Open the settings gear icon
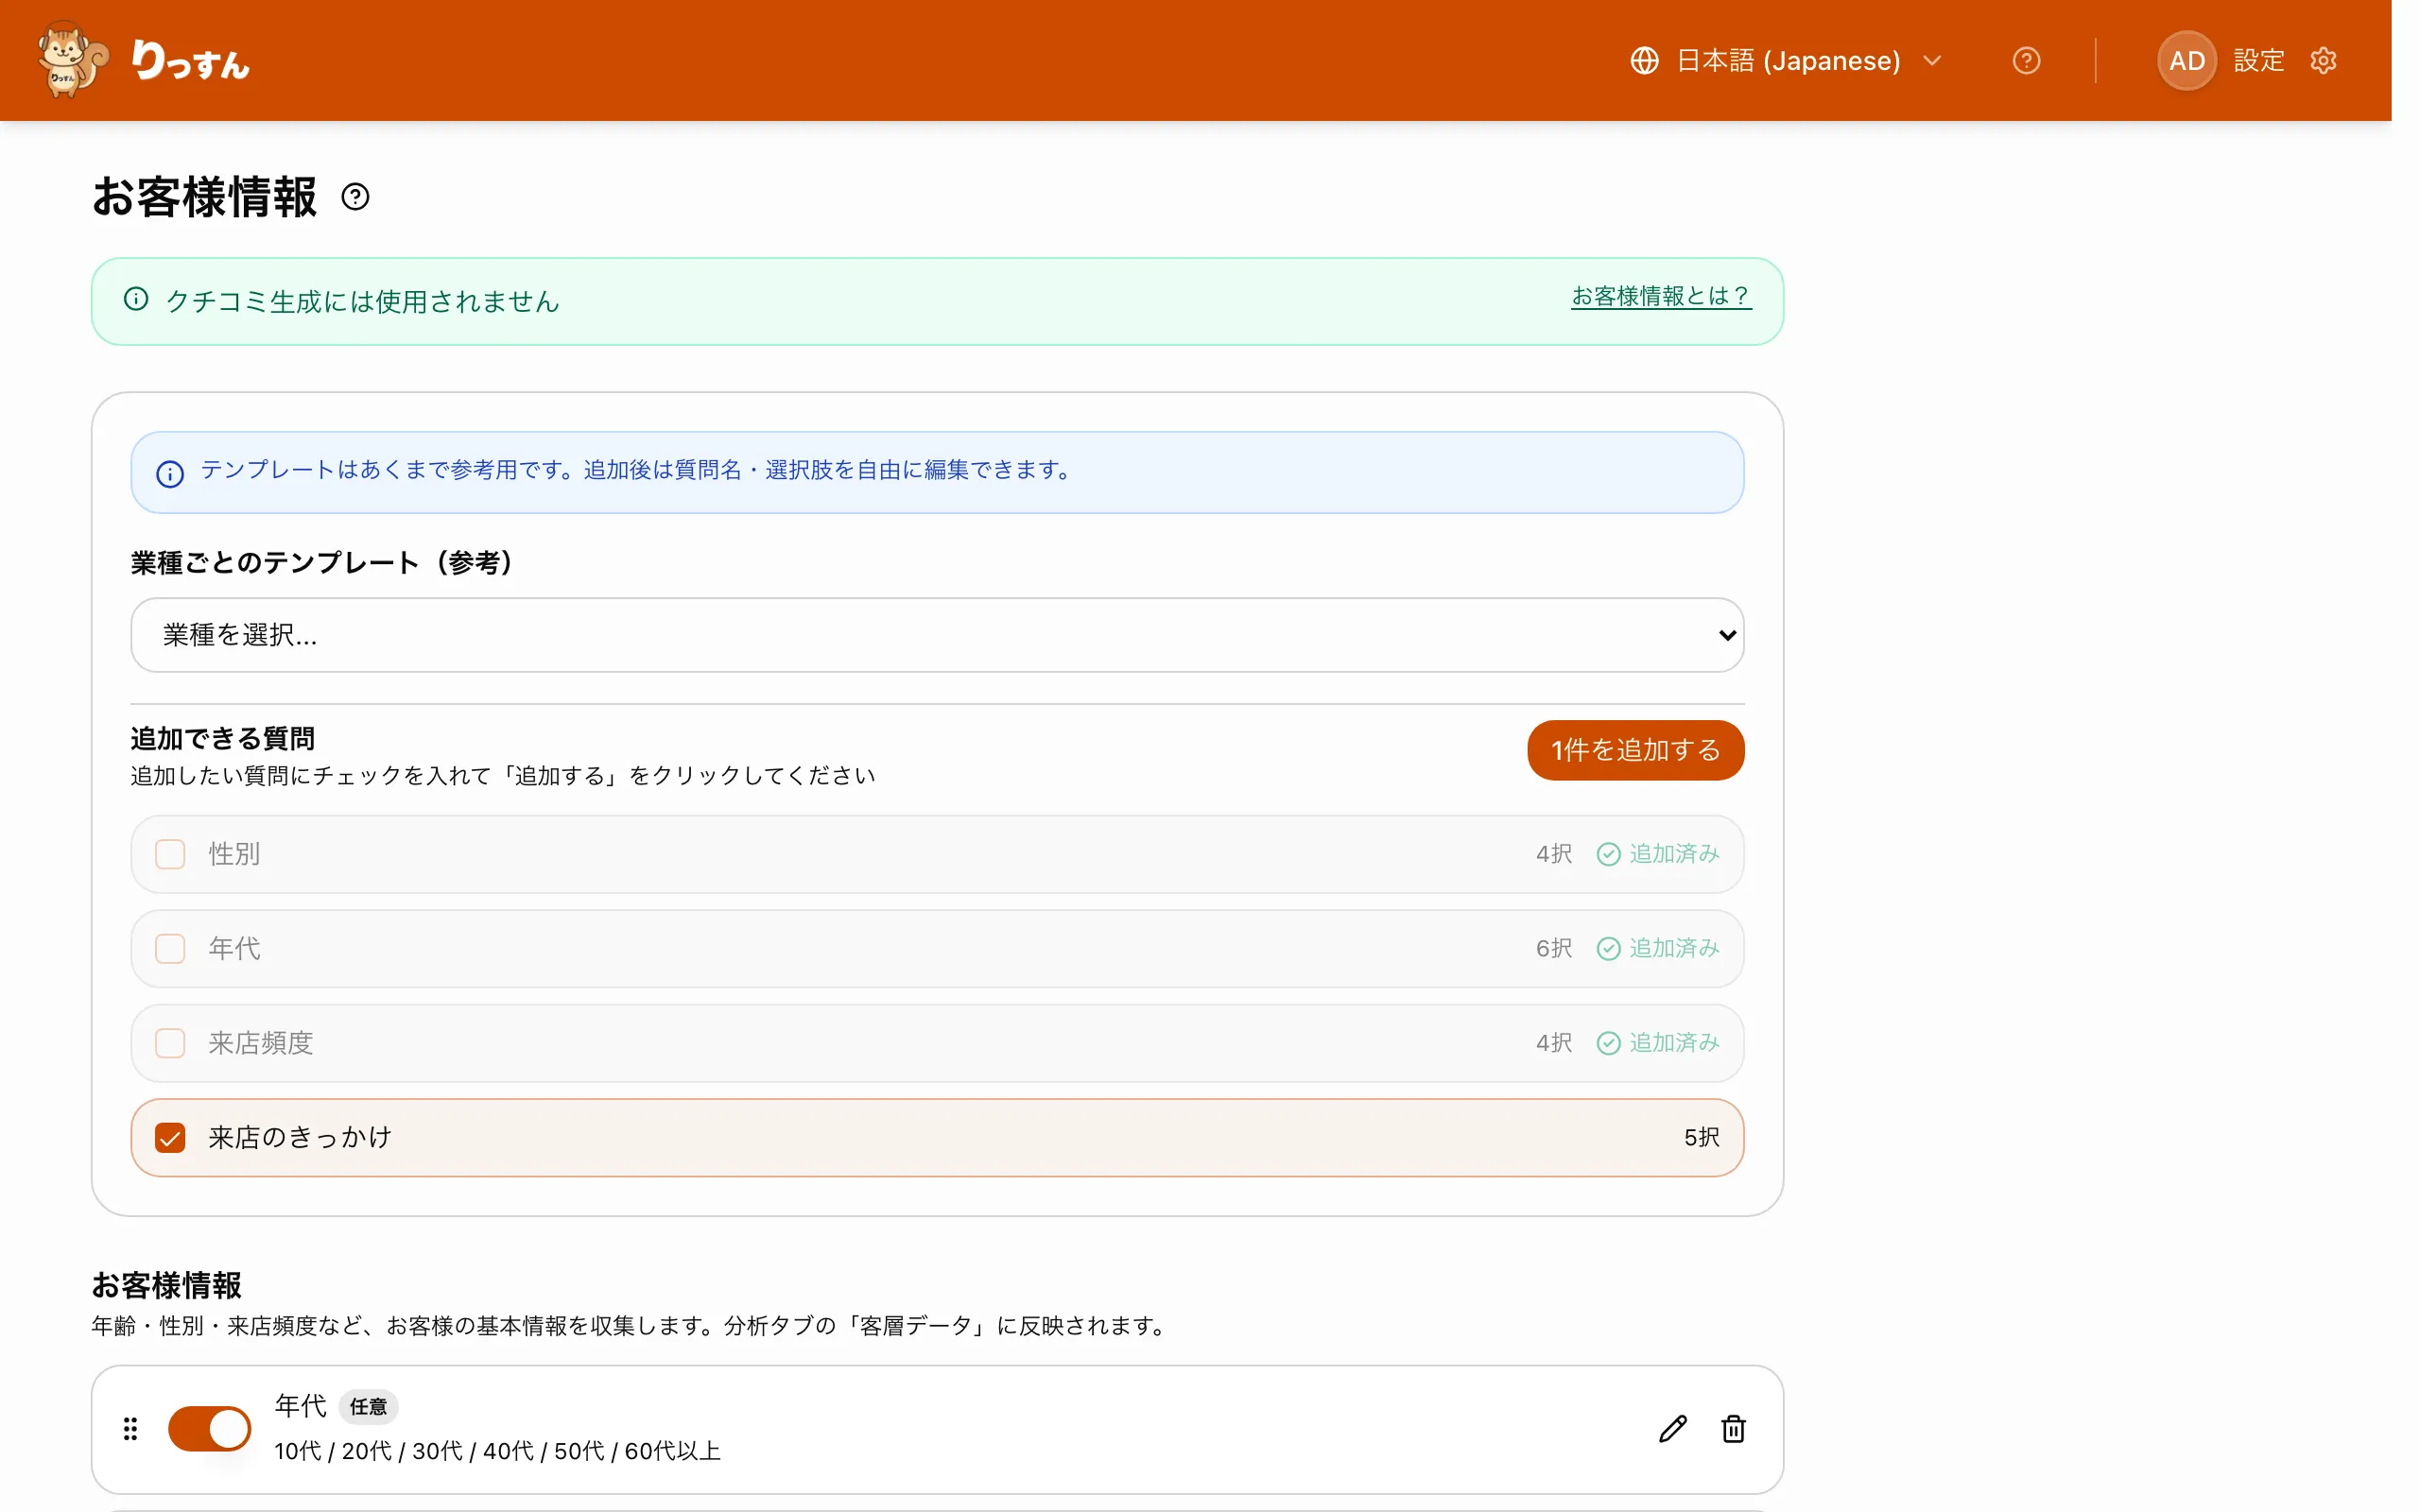This screenshot has width=2420, height=1512. (2323, 61)
